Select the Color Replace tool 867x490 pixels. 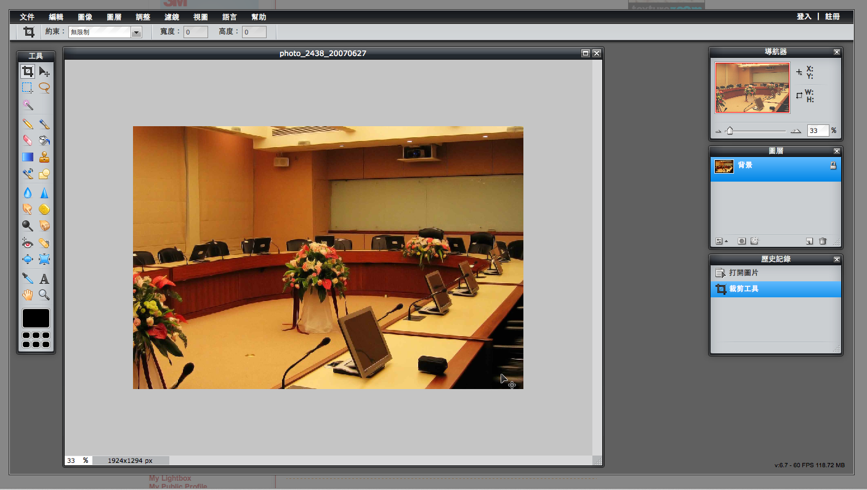(28, 174)
